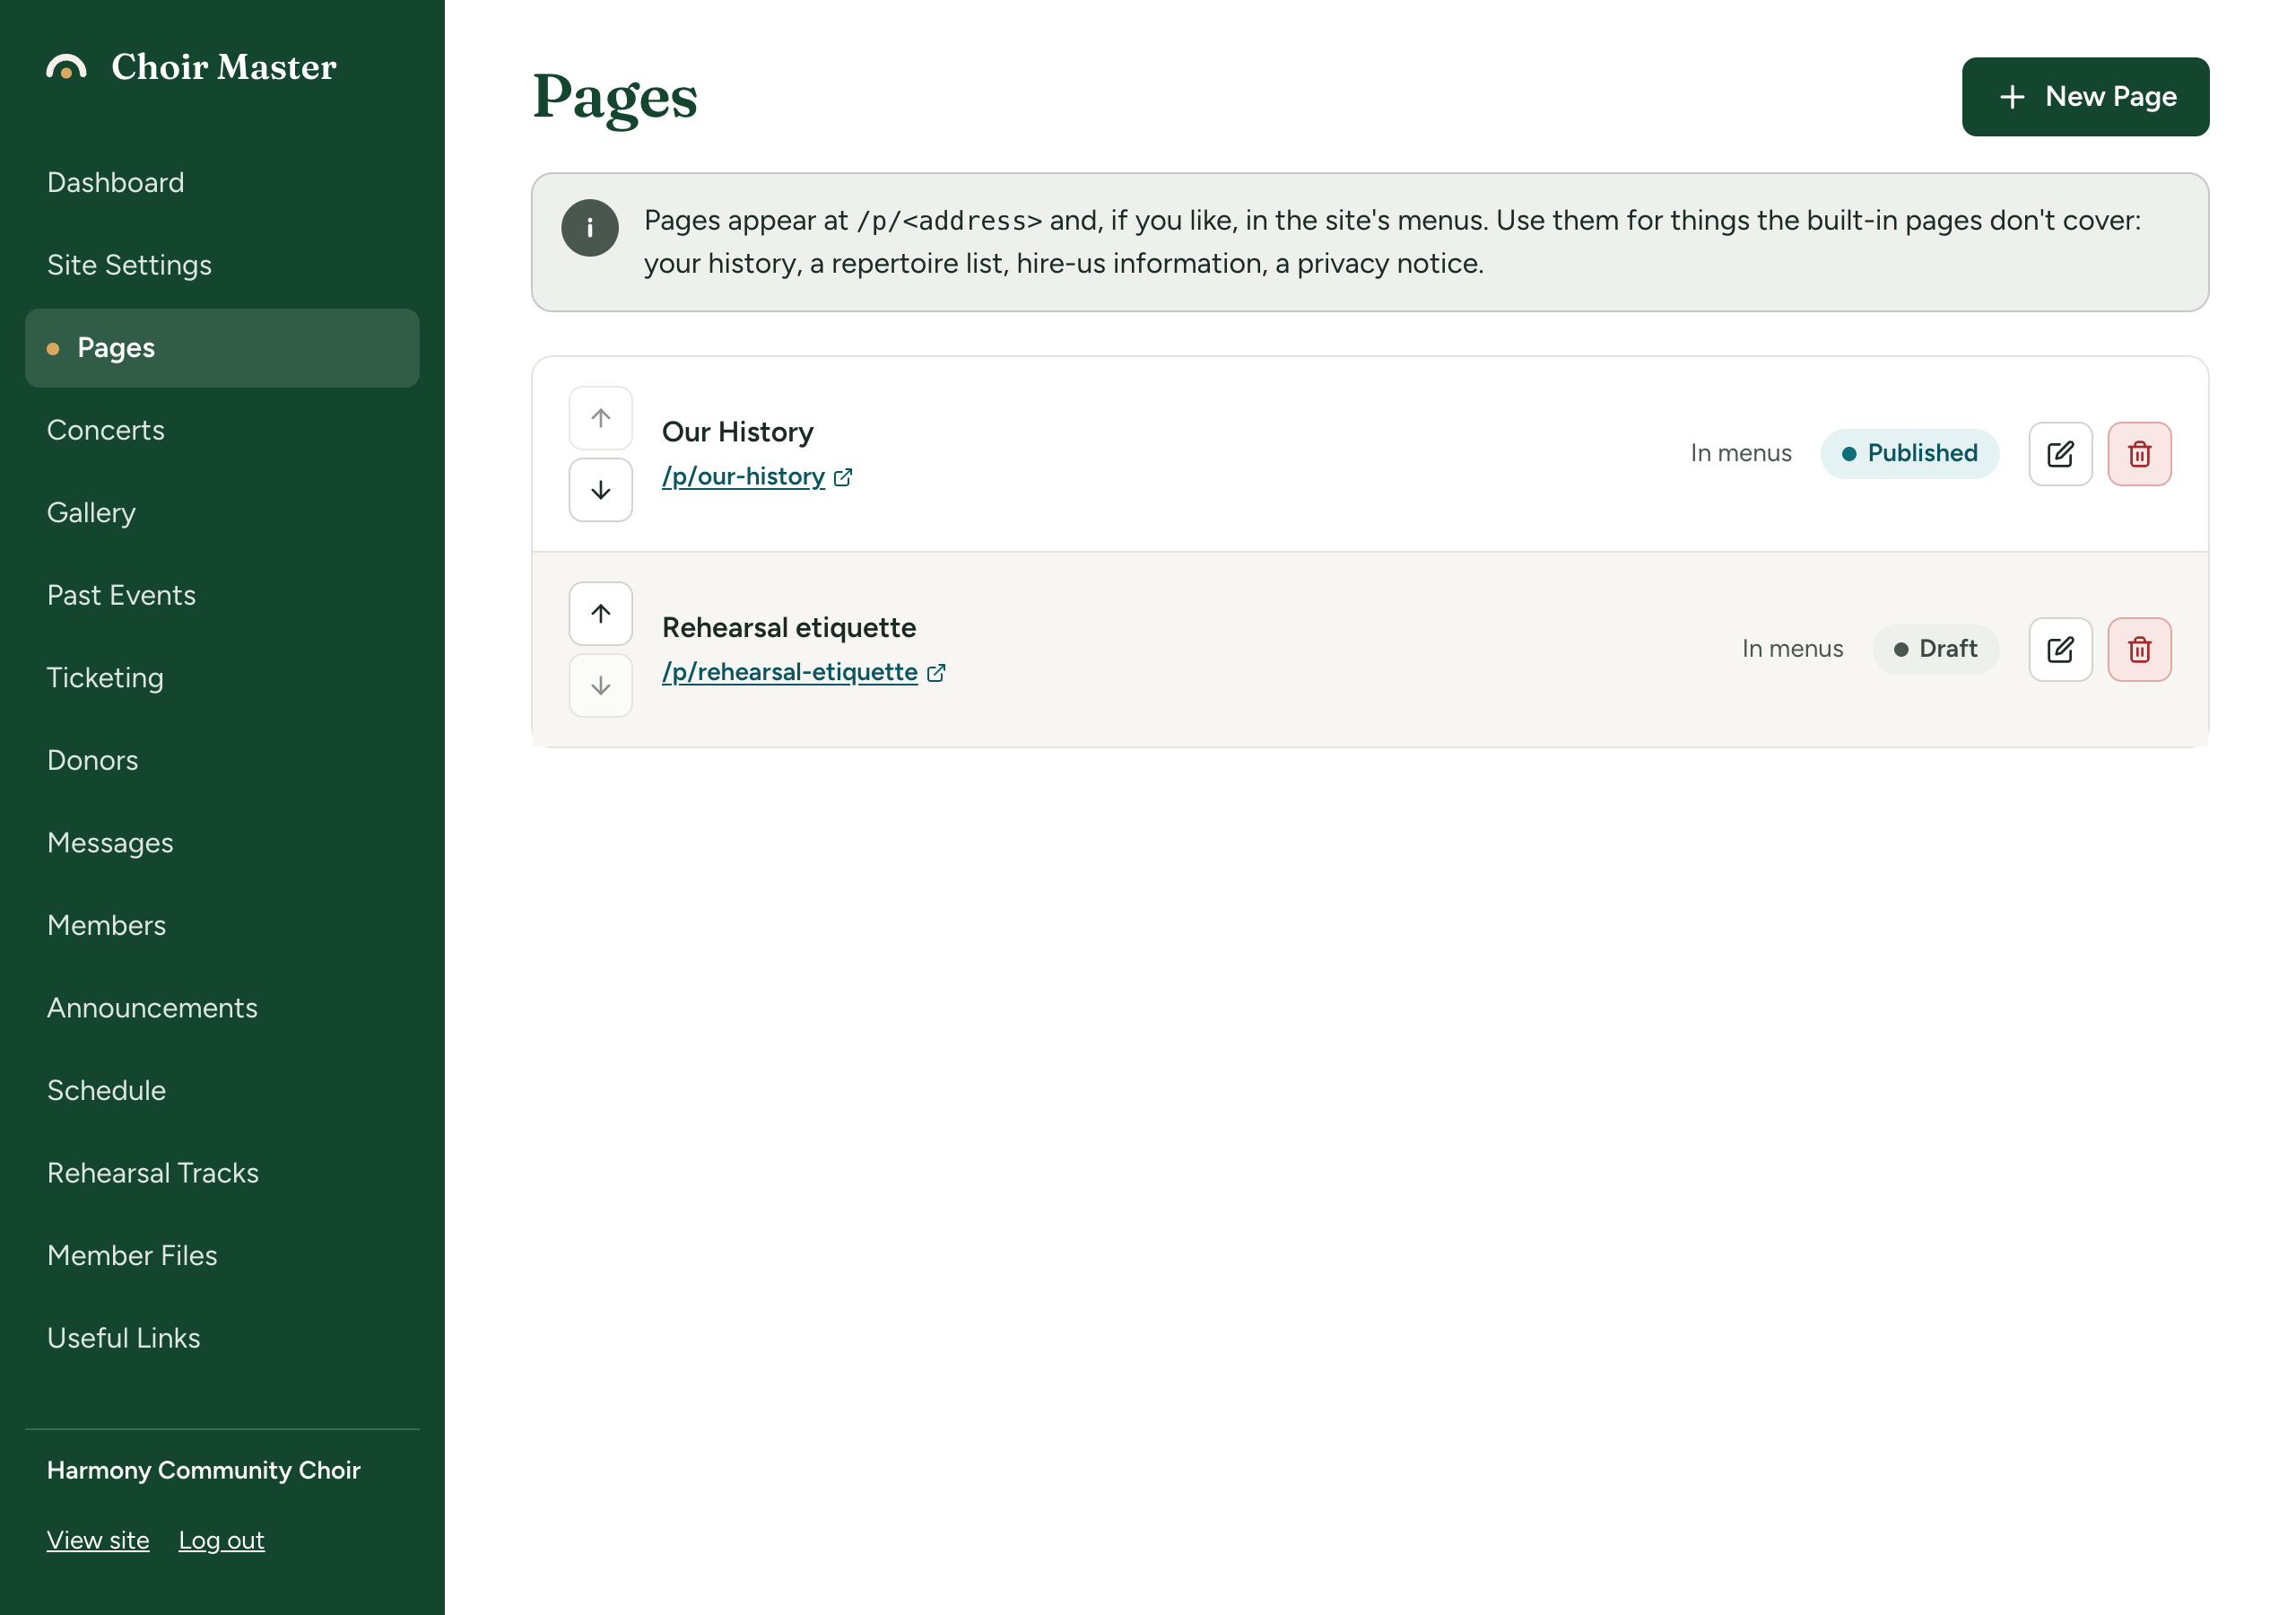Open Donors section

pyautogui.click(x=222, y=761)
